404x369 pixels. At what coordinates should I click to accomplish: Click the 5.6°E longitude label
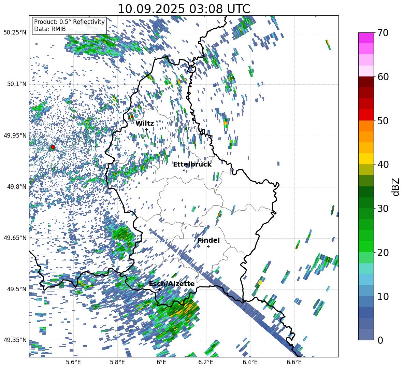coord(73,362)
